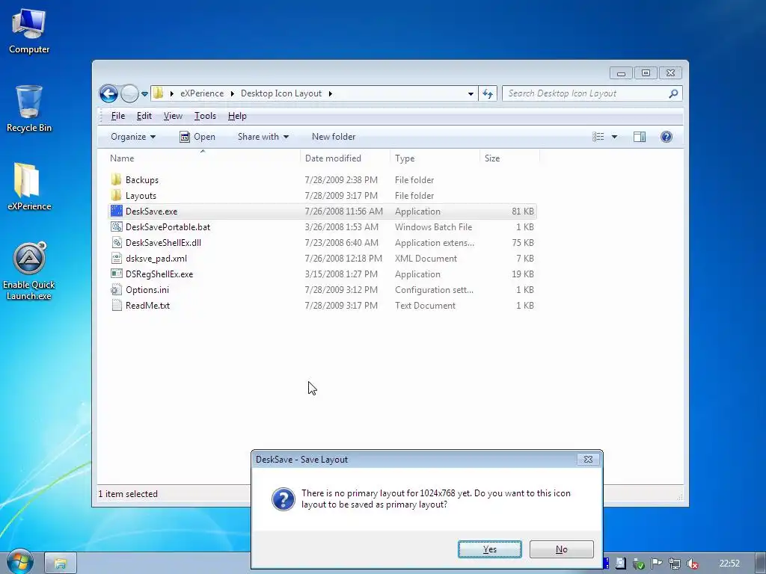Select Options.ini file icon
The width and height of the screenshot is (766, 574).
click(x=116, y=289)
